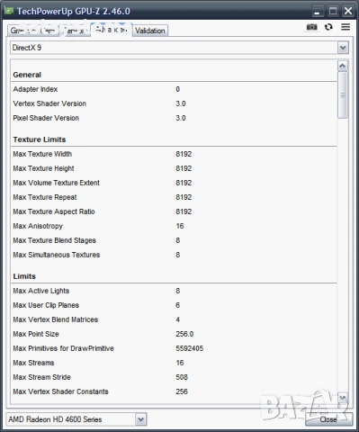Click the Max User Clip Planes value 6

[x=178, y=305]
